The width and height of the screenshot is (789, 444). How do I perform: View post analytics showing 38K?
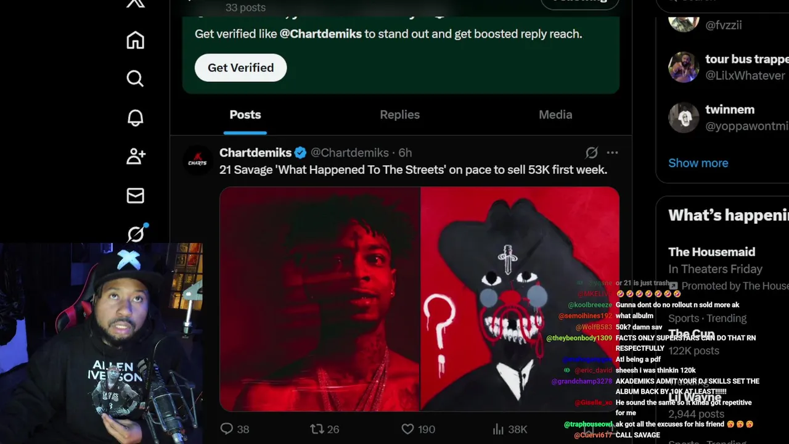[510, 429]
